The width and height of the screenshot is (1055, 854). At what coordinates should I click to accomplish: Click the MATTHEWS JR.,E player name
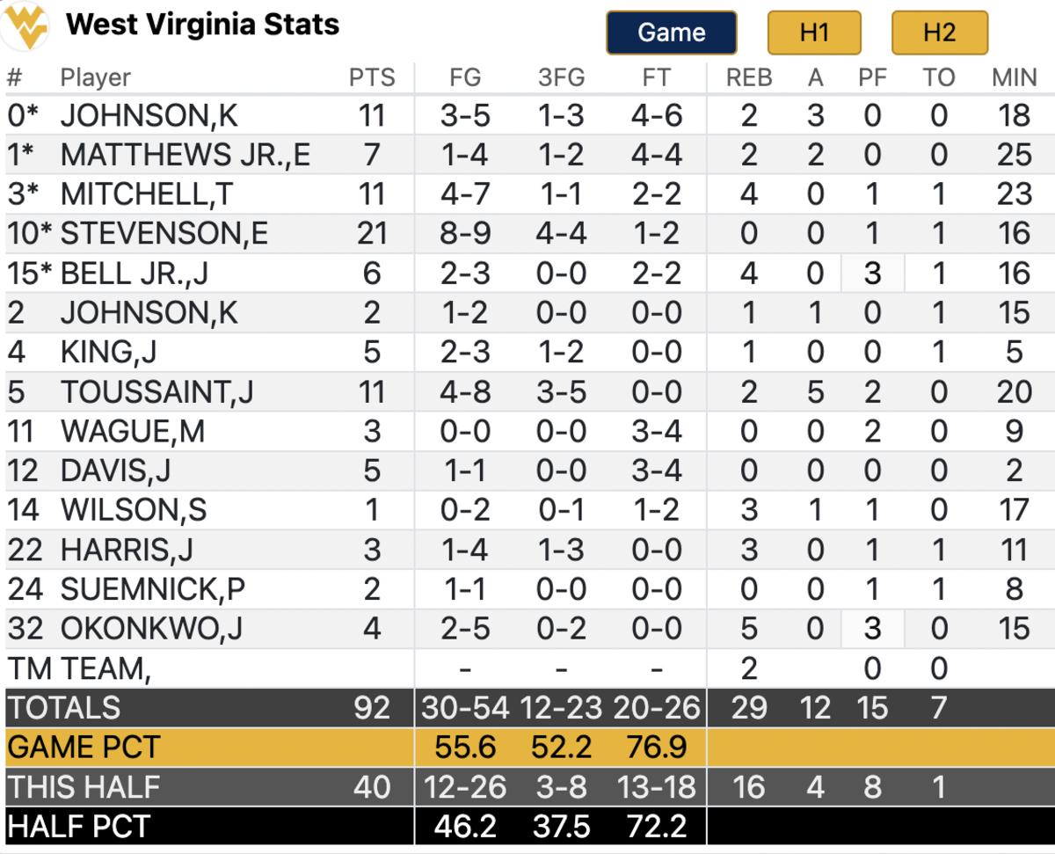point(185,155)
